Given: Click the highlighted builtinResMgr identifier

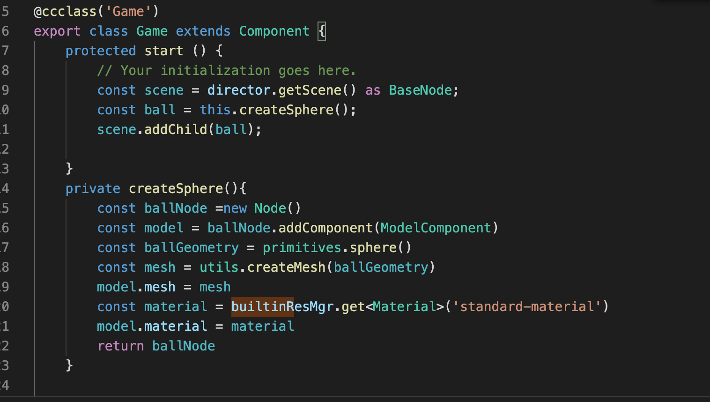Looking at the screenshot, I should pos(282,306).
